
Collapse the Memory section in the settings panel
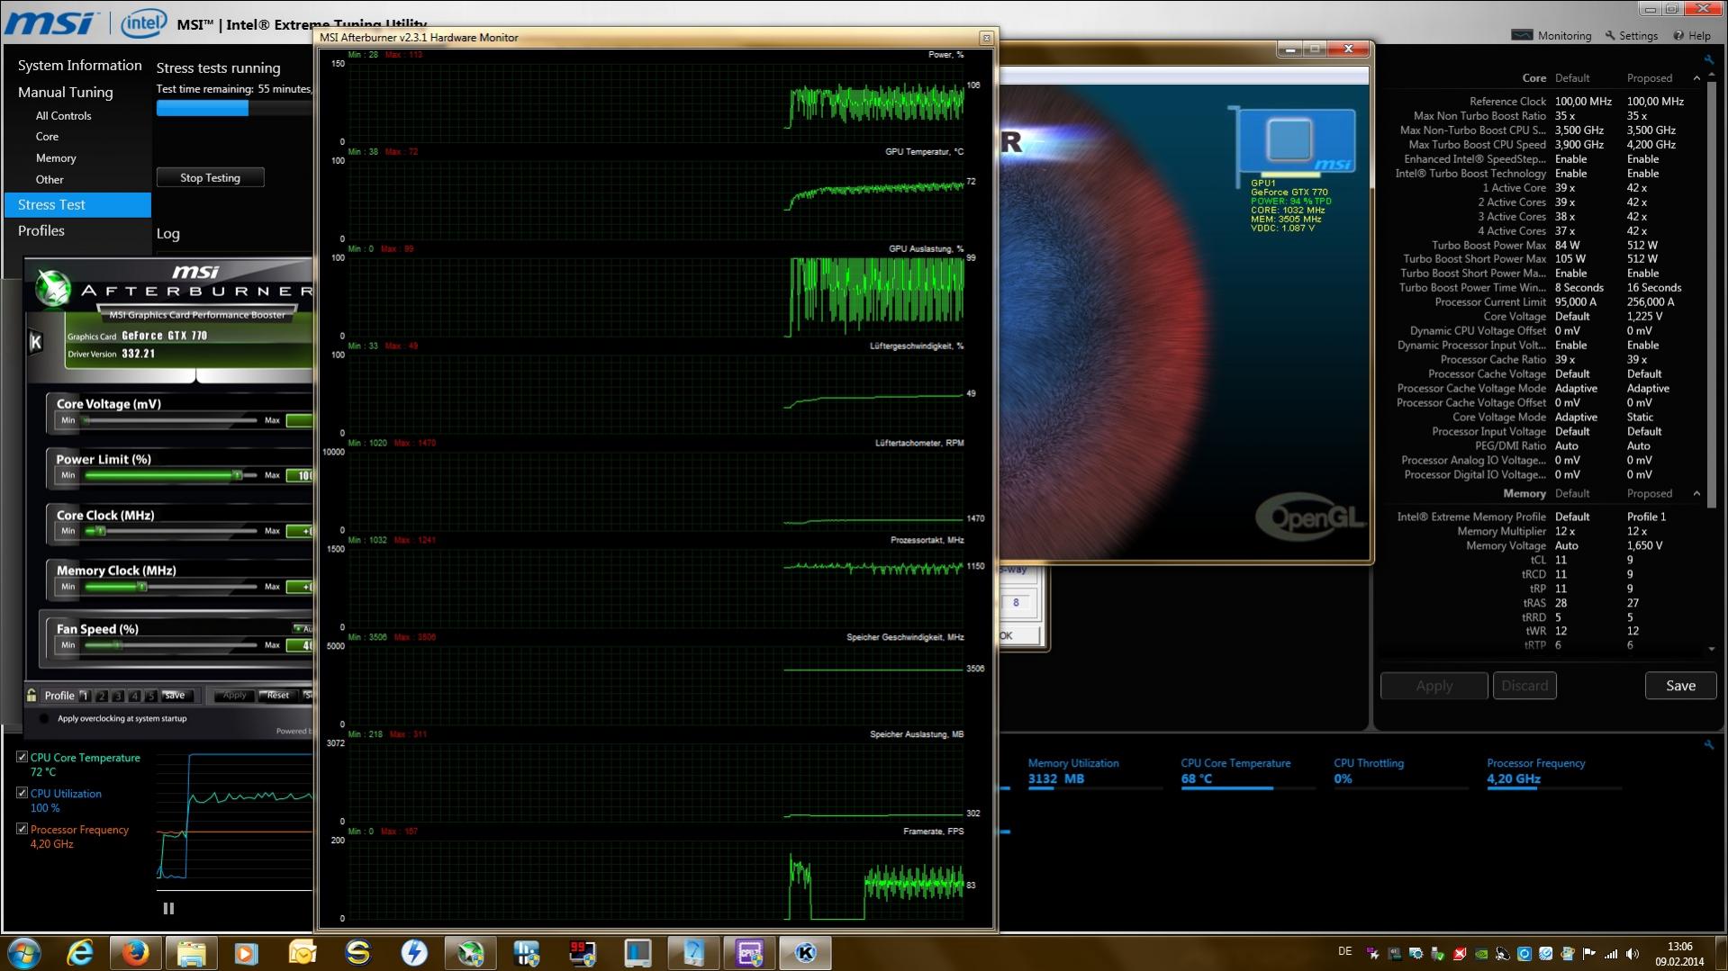pyautogui.click(x=1696, y=493)
